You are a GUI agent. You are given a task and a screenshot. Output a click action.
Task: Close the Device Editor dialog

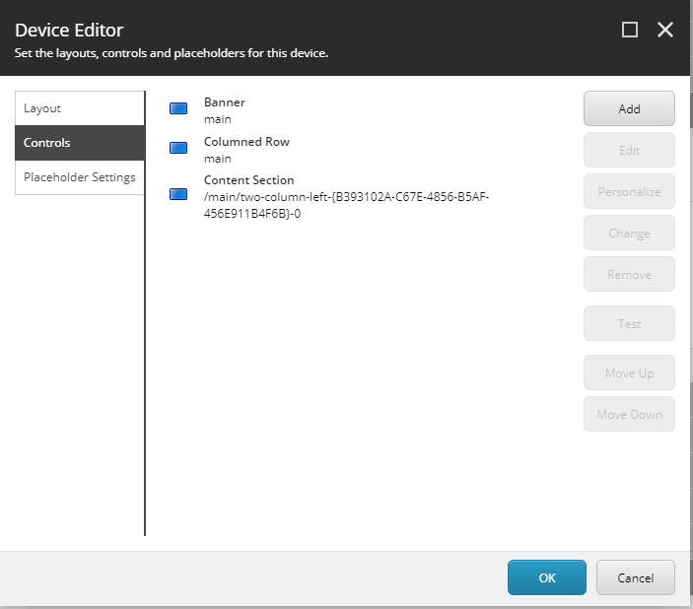pyautogui.click(x=665, y=30)
